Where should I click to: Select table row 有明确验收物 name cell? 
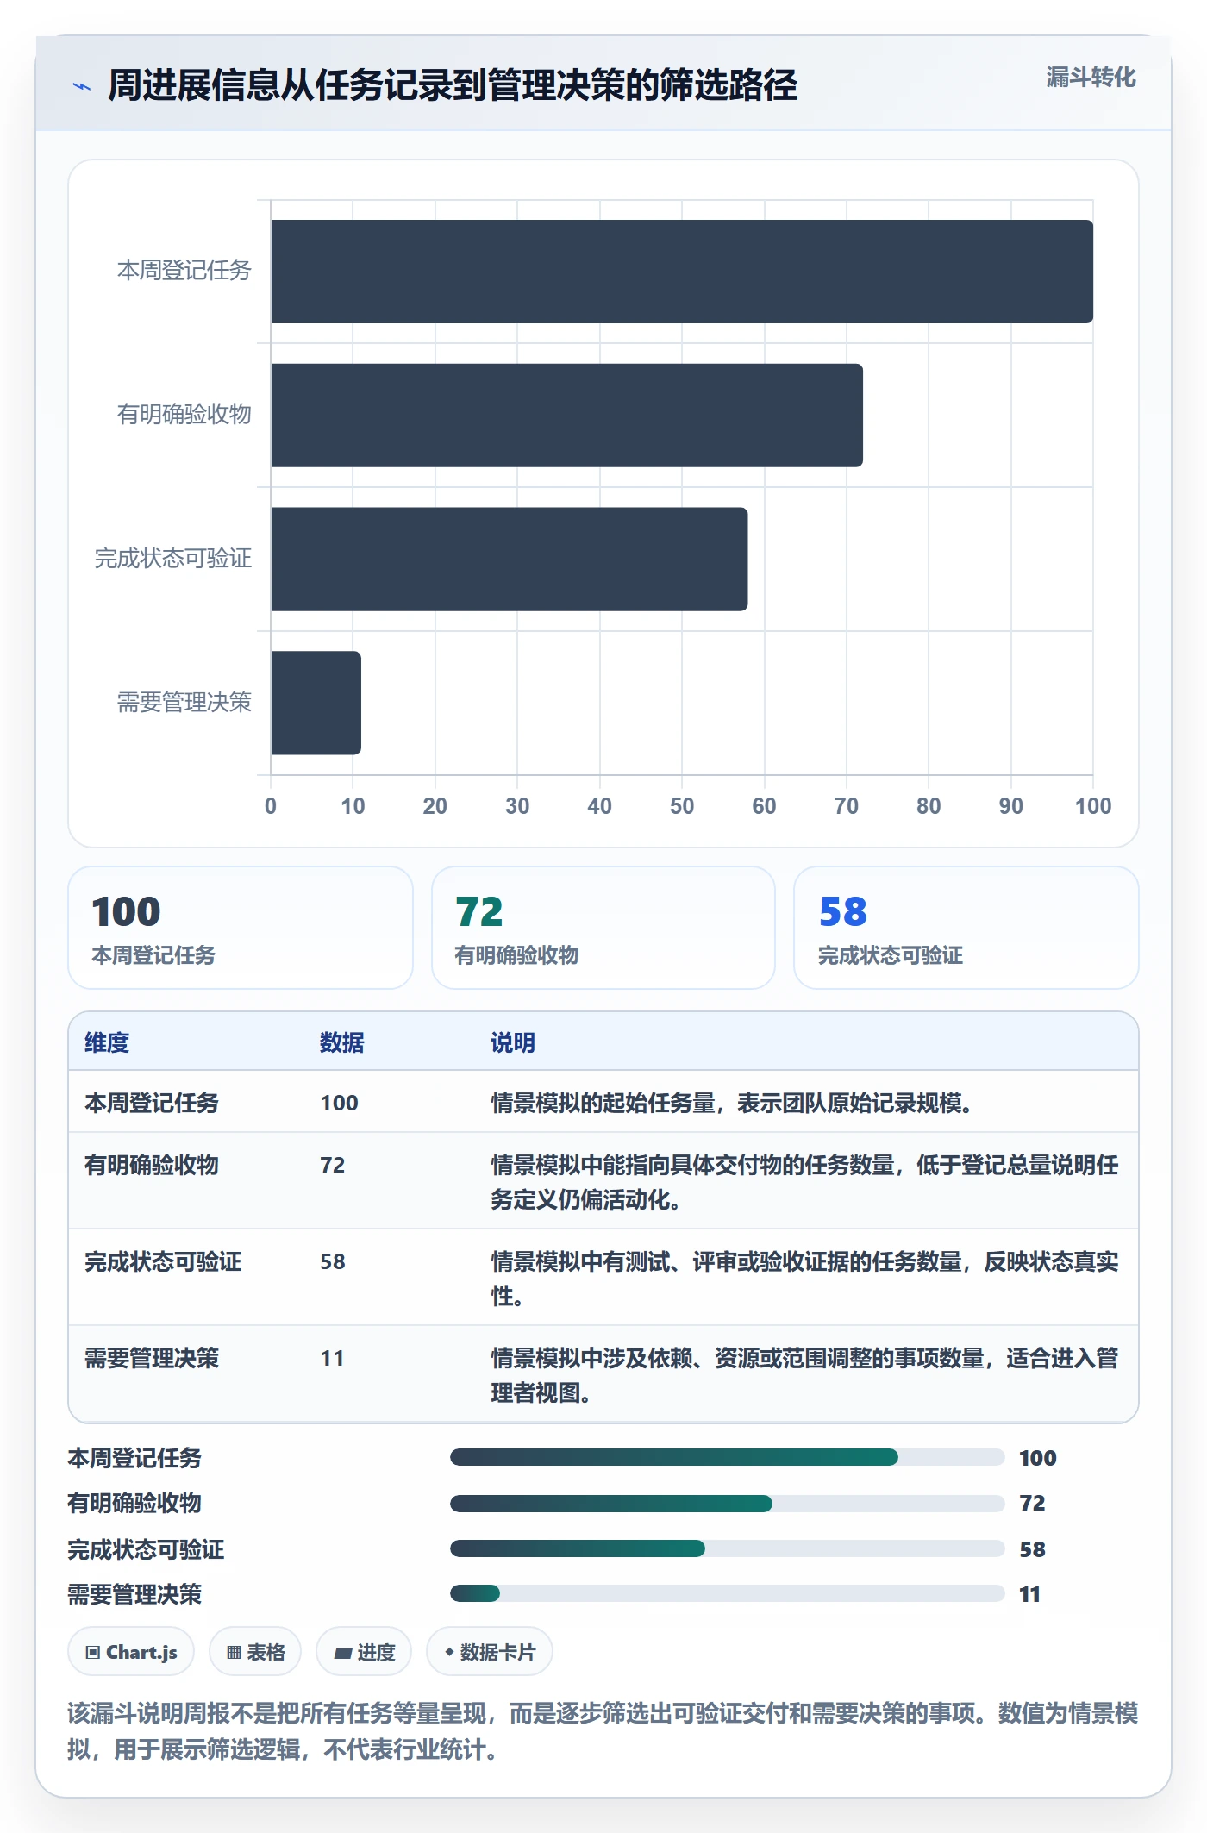click(152, 1165)
